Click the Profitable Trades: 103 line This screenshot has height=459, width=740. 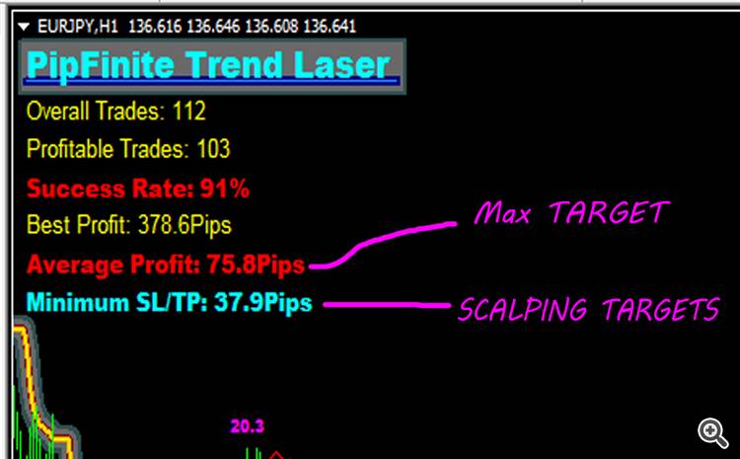click(128, 149)
